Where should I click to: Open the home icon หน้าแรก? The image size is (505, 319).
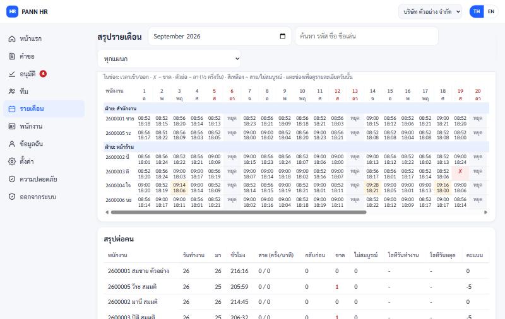pyautogui.click(x=12, y=39)
